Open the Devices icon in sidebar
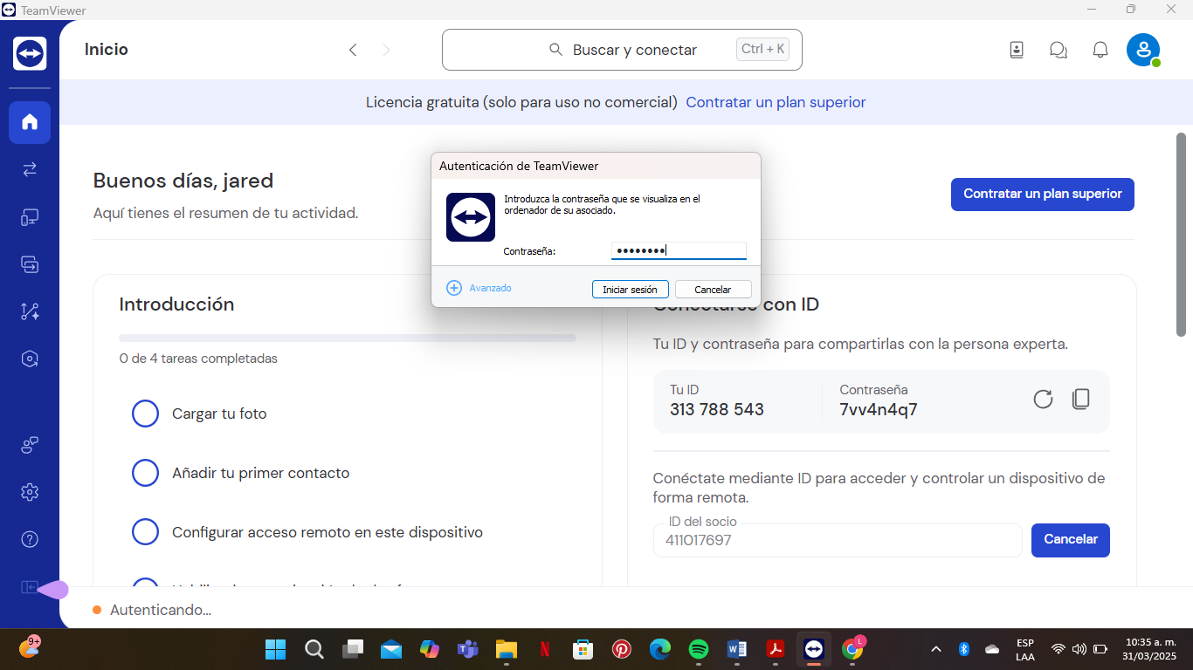 [30, 216]
